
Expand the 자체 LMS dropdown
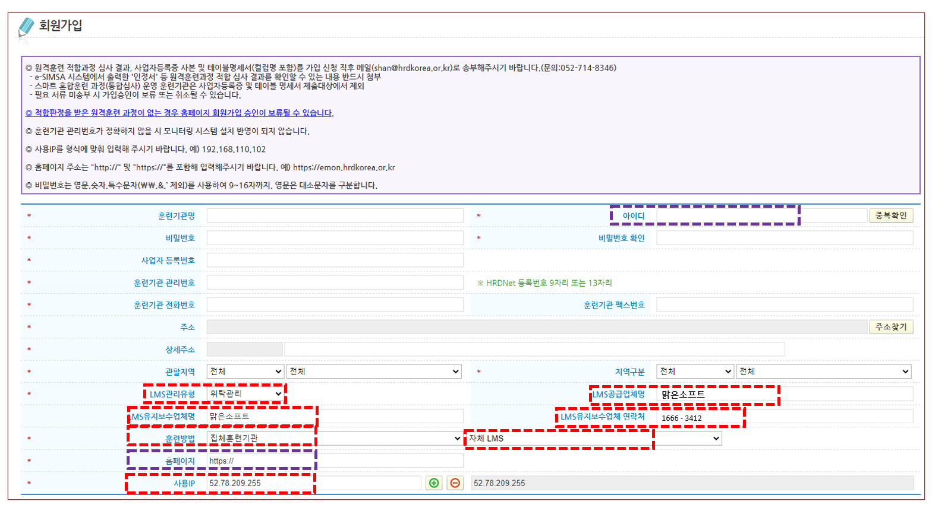[593, 439]
